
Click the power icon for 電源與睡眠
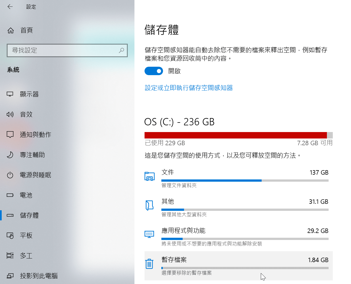pyautogui.click(x=10, y=175)
